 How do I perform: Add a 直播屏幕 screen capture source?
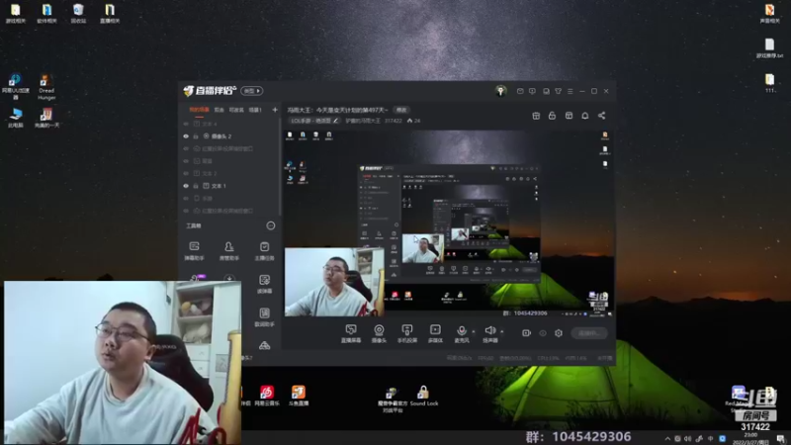351,333
